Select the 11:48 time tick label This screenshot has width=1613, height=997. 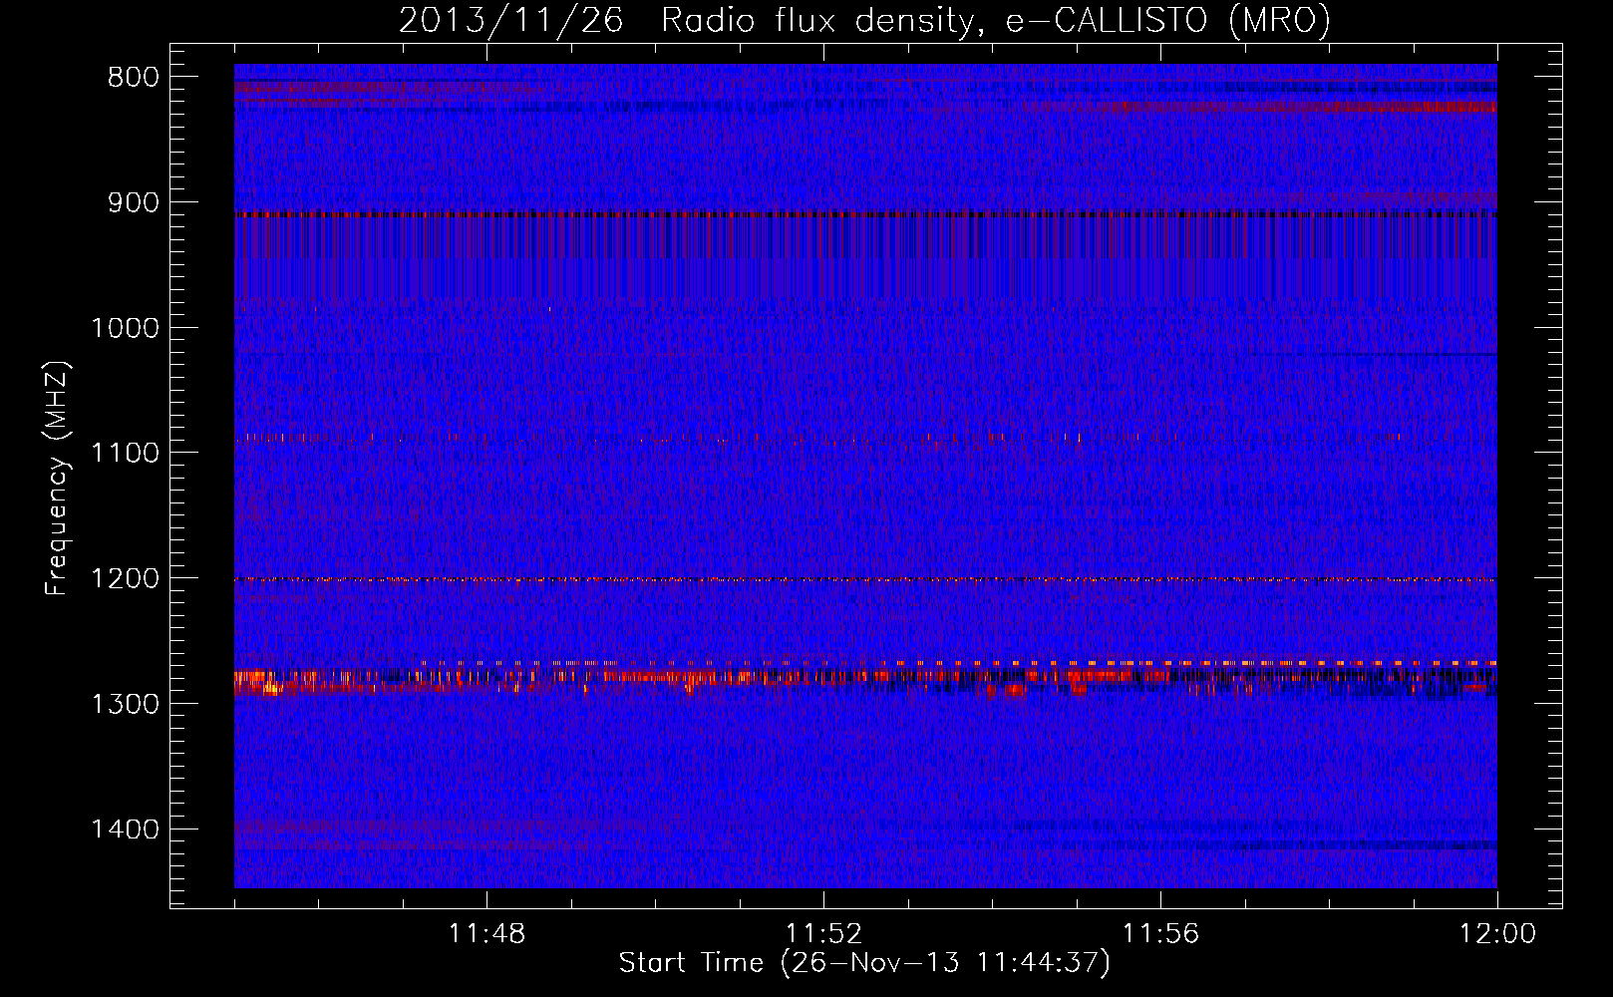[x=486, y=934]
